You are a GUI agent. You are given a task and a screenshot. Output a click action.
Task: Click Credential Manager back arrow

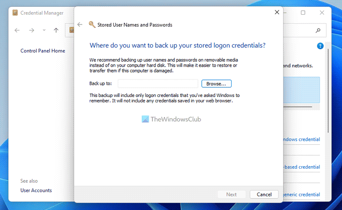point(17,30)
